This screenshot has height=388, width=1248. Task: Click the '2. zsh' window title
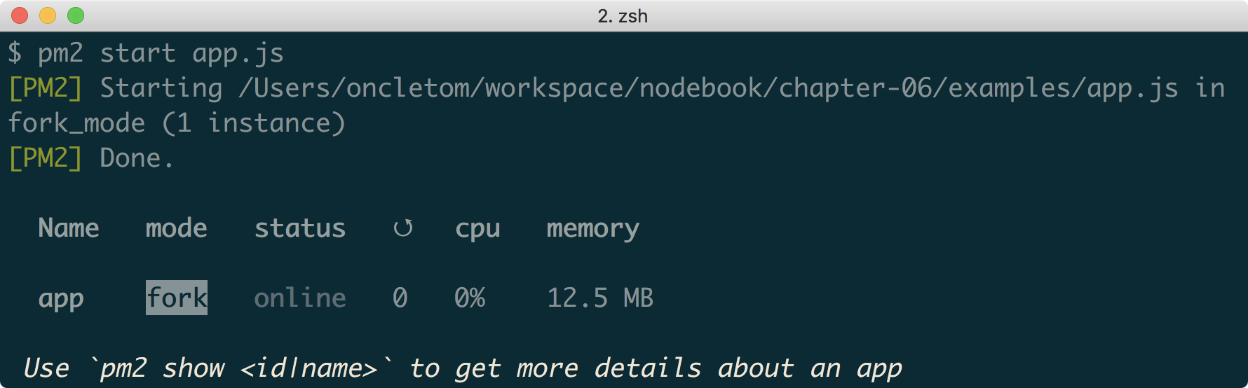tap(623, 16)
